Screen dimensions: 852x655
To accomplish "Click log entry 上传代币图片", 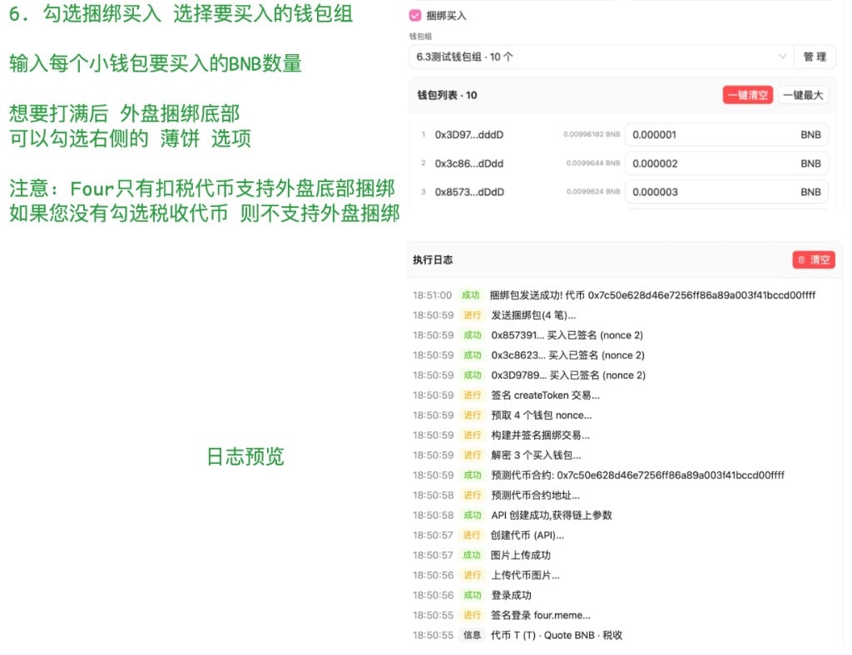I will pos(525,575).
